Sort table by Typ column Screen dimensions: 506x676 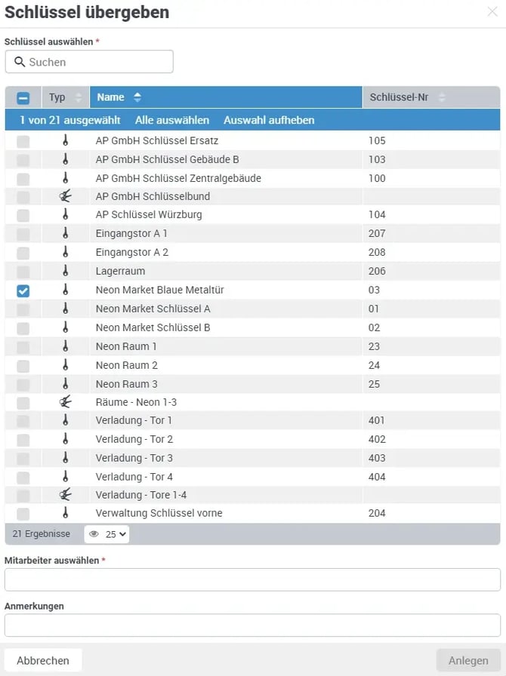66,97
